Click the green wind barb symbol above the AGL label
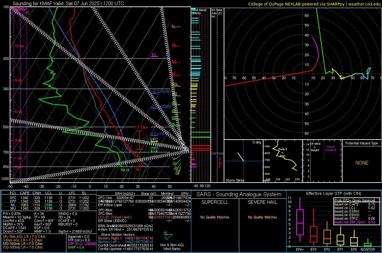The image size is (382, 253). 168,235
